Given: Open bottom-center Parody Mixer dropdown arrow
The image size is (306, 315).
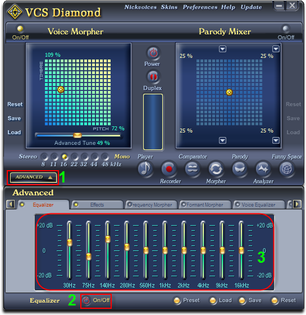Looking at the screenshot, I should (222, 140).
